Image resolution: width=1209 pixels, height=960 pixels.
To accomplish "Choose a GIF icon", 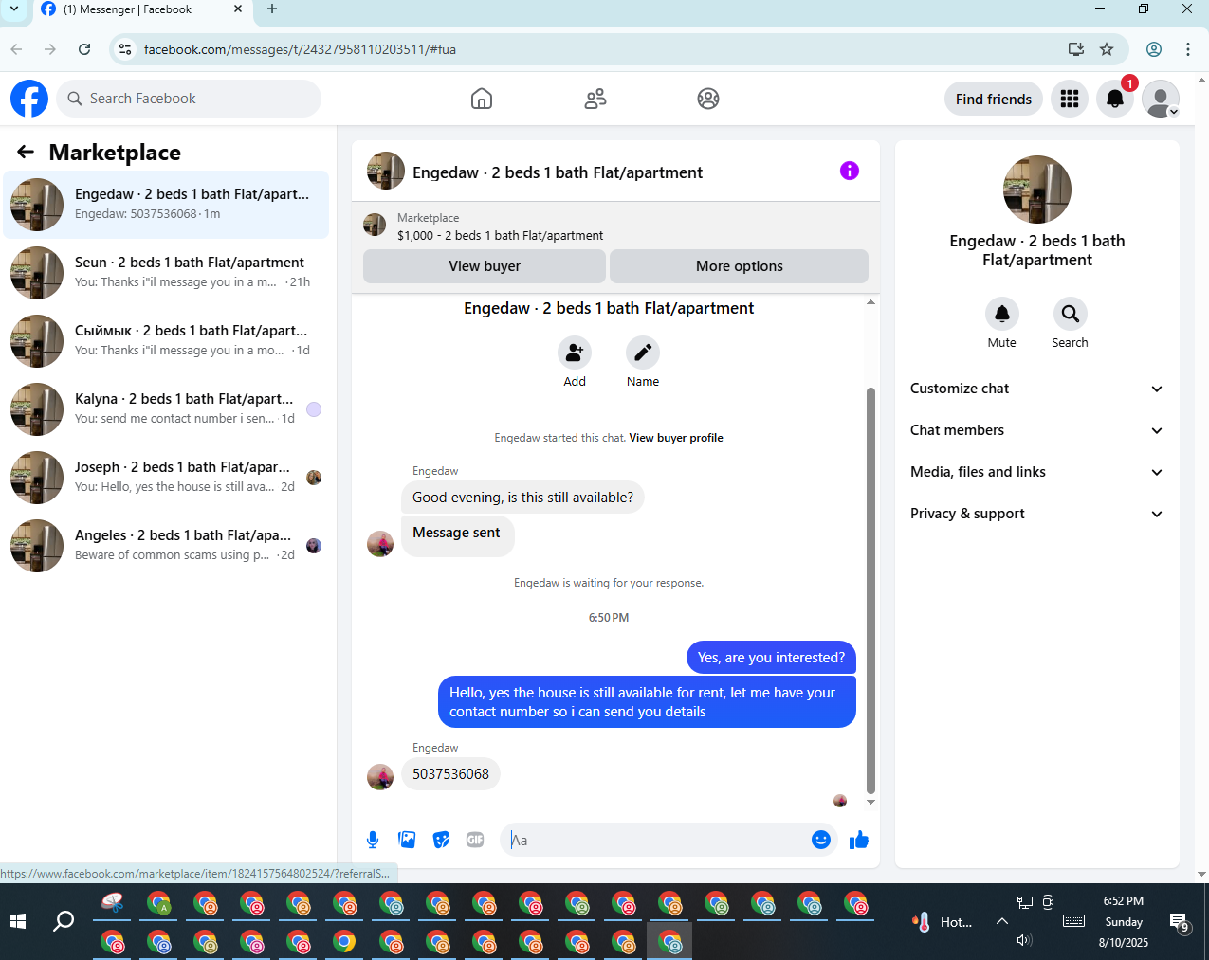I will tap(475, 840).
